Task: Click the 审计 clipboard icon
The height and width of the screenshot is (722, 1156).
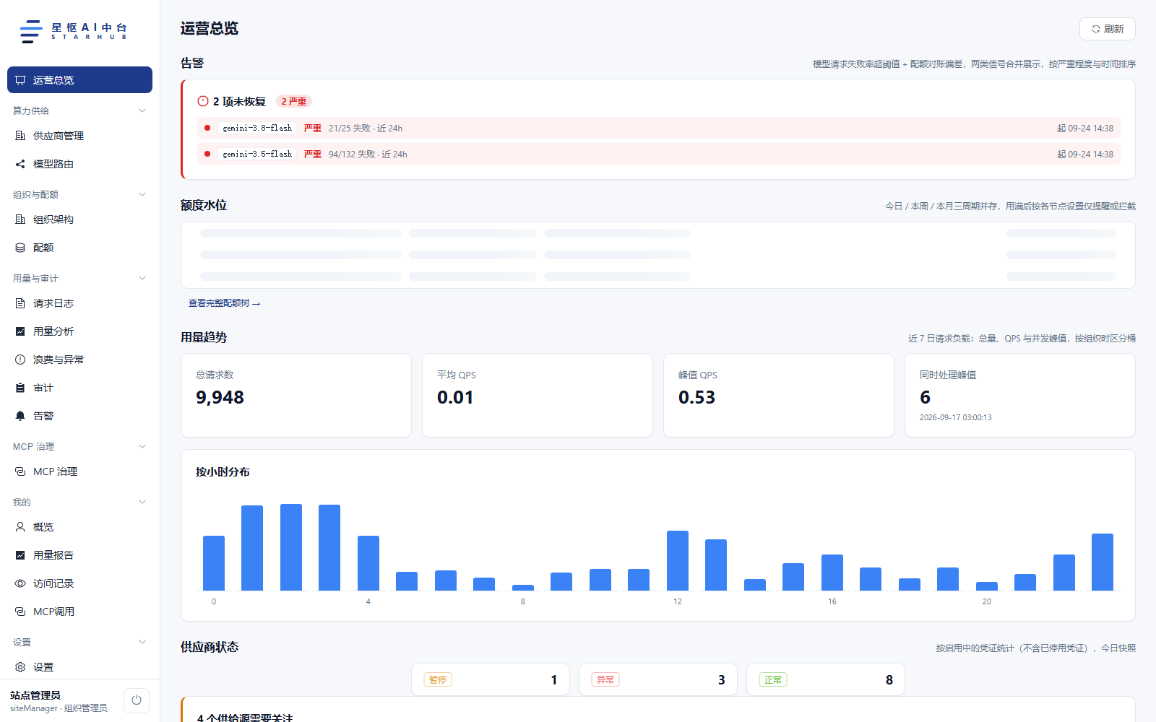Action: tap(20, 388)
